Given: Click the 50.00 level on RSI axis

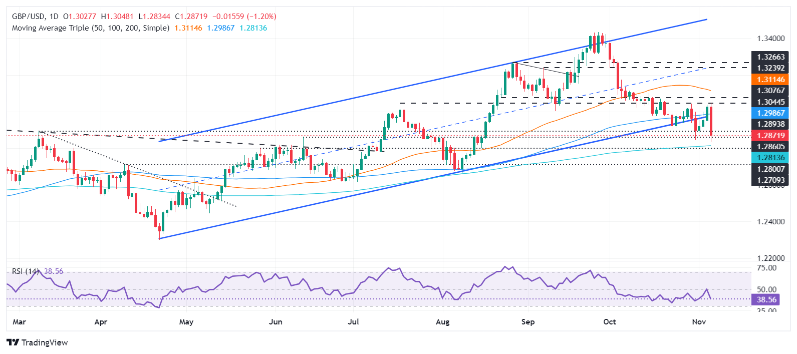Looking at the screenshot, I should tap(766, 289).
